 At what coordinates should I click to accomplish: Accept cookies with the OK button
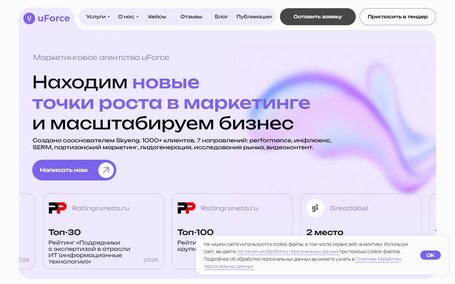click(x=430, y=255)
